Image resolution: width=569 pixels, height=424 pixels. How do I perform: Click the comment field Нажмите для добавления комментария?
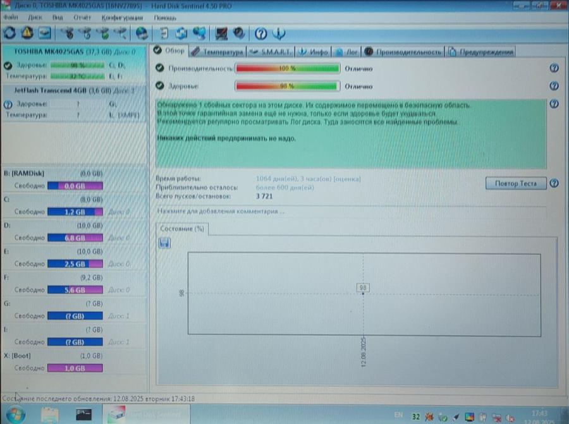coord(352,211)
